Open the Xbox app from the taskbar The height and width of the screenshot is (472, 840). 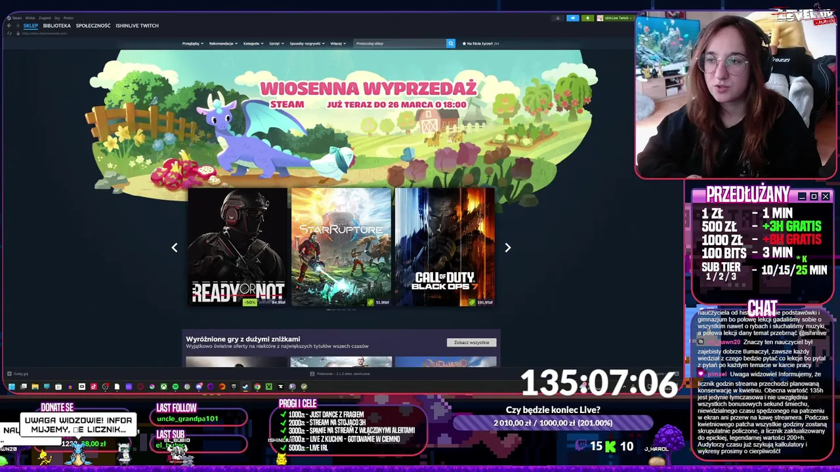pos(163,387)
